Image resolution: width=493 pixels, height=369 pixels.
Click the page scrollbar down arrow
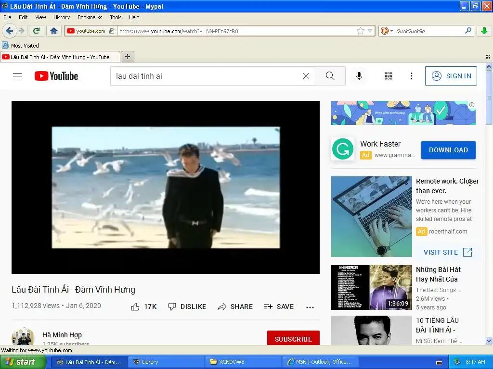(x=489, y=341)
